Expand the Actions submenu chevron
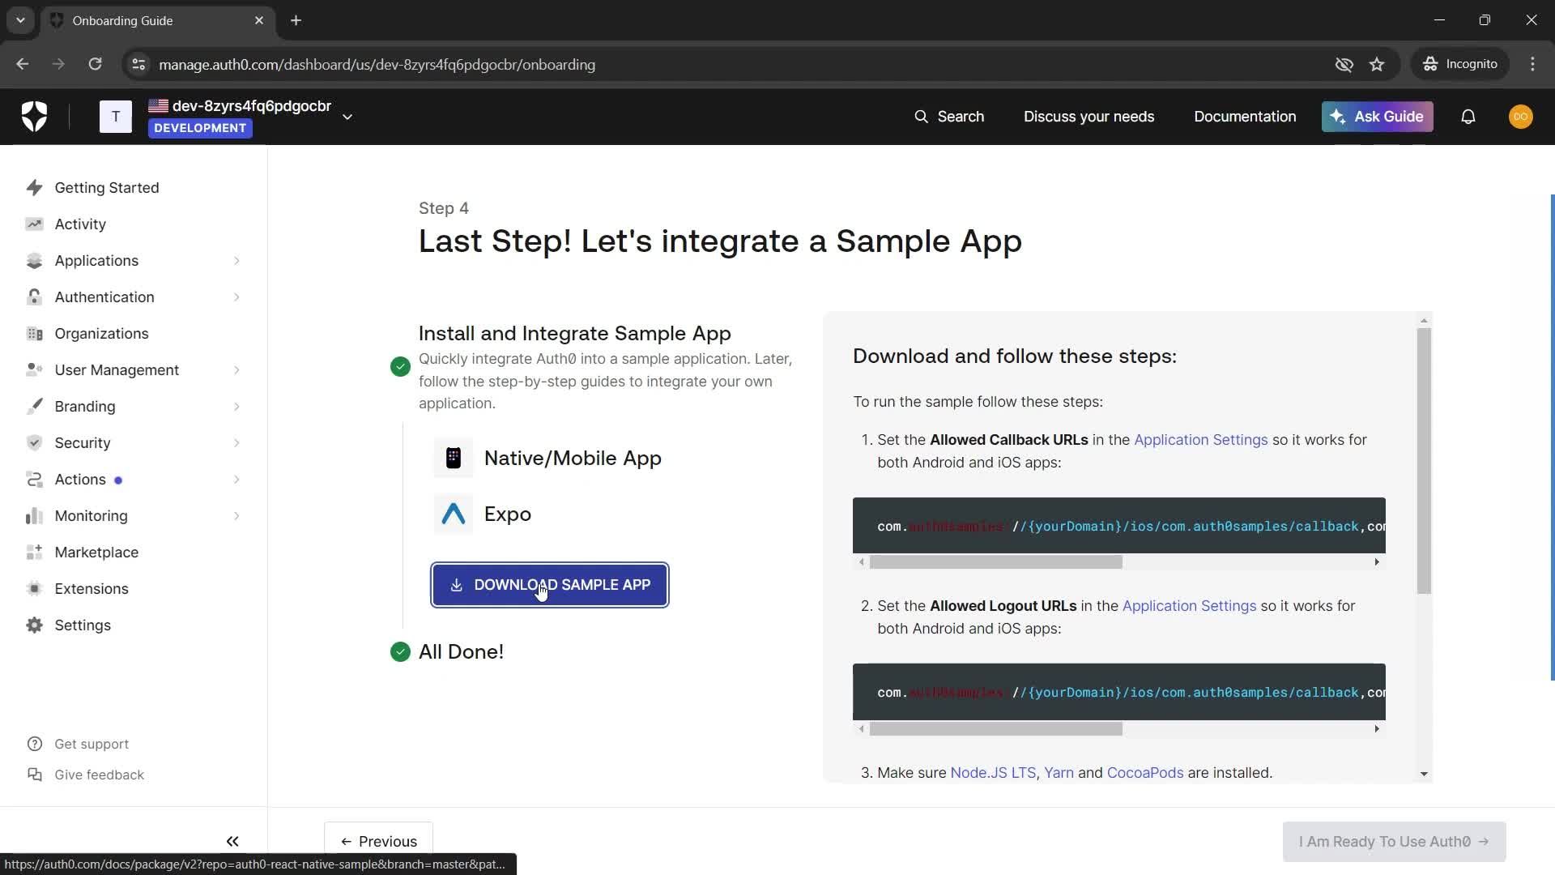 click(x=236, y=480)
